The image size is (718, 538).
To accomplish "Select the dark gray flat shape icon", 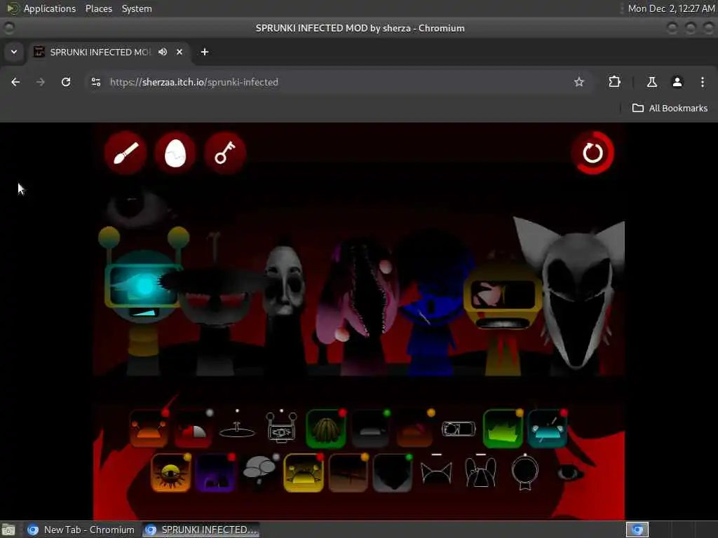I will 370,429.
